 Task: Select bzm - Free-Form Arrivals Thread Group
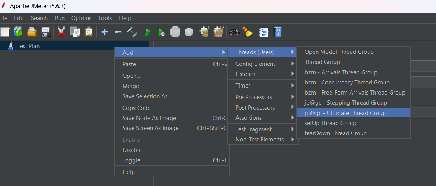[353, 93]
